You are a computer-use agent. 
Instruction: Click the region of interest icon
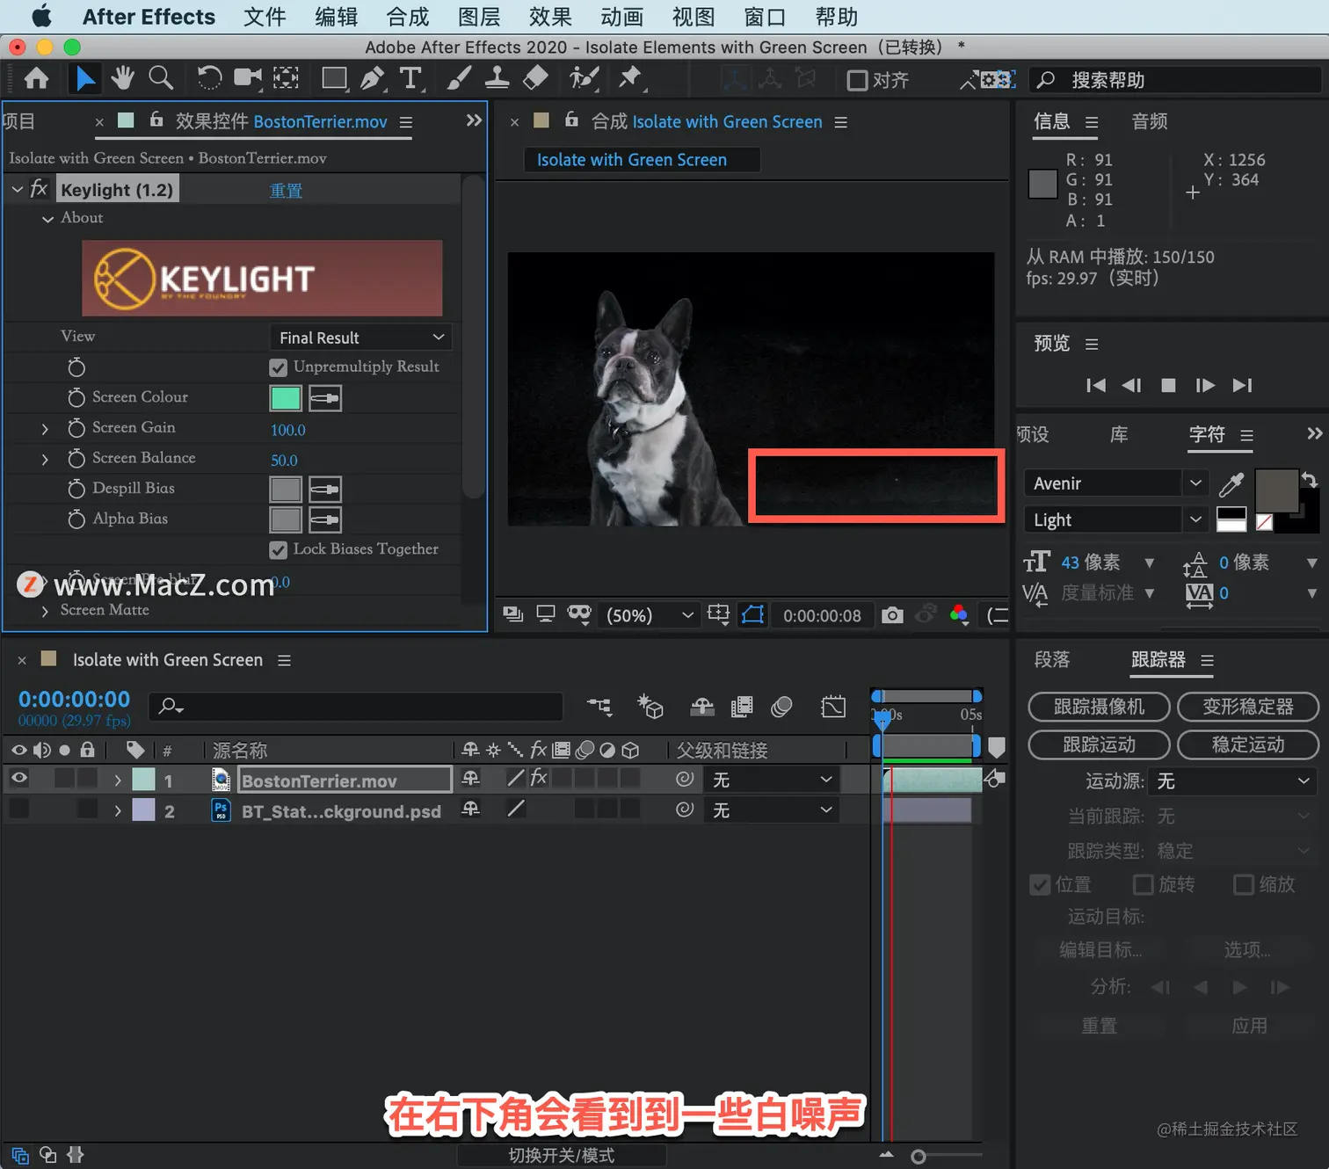[x=718, y=614]
